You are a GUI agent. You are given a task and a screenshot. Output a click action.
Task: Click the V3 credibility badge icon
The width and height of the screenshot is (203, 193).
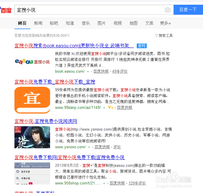pyautogui.click(x=110, y=108)
